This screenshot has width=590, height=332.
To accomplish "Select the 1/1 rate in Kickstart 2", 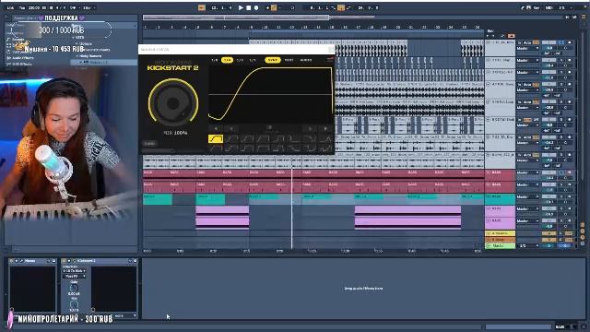I will click(253, 60).
